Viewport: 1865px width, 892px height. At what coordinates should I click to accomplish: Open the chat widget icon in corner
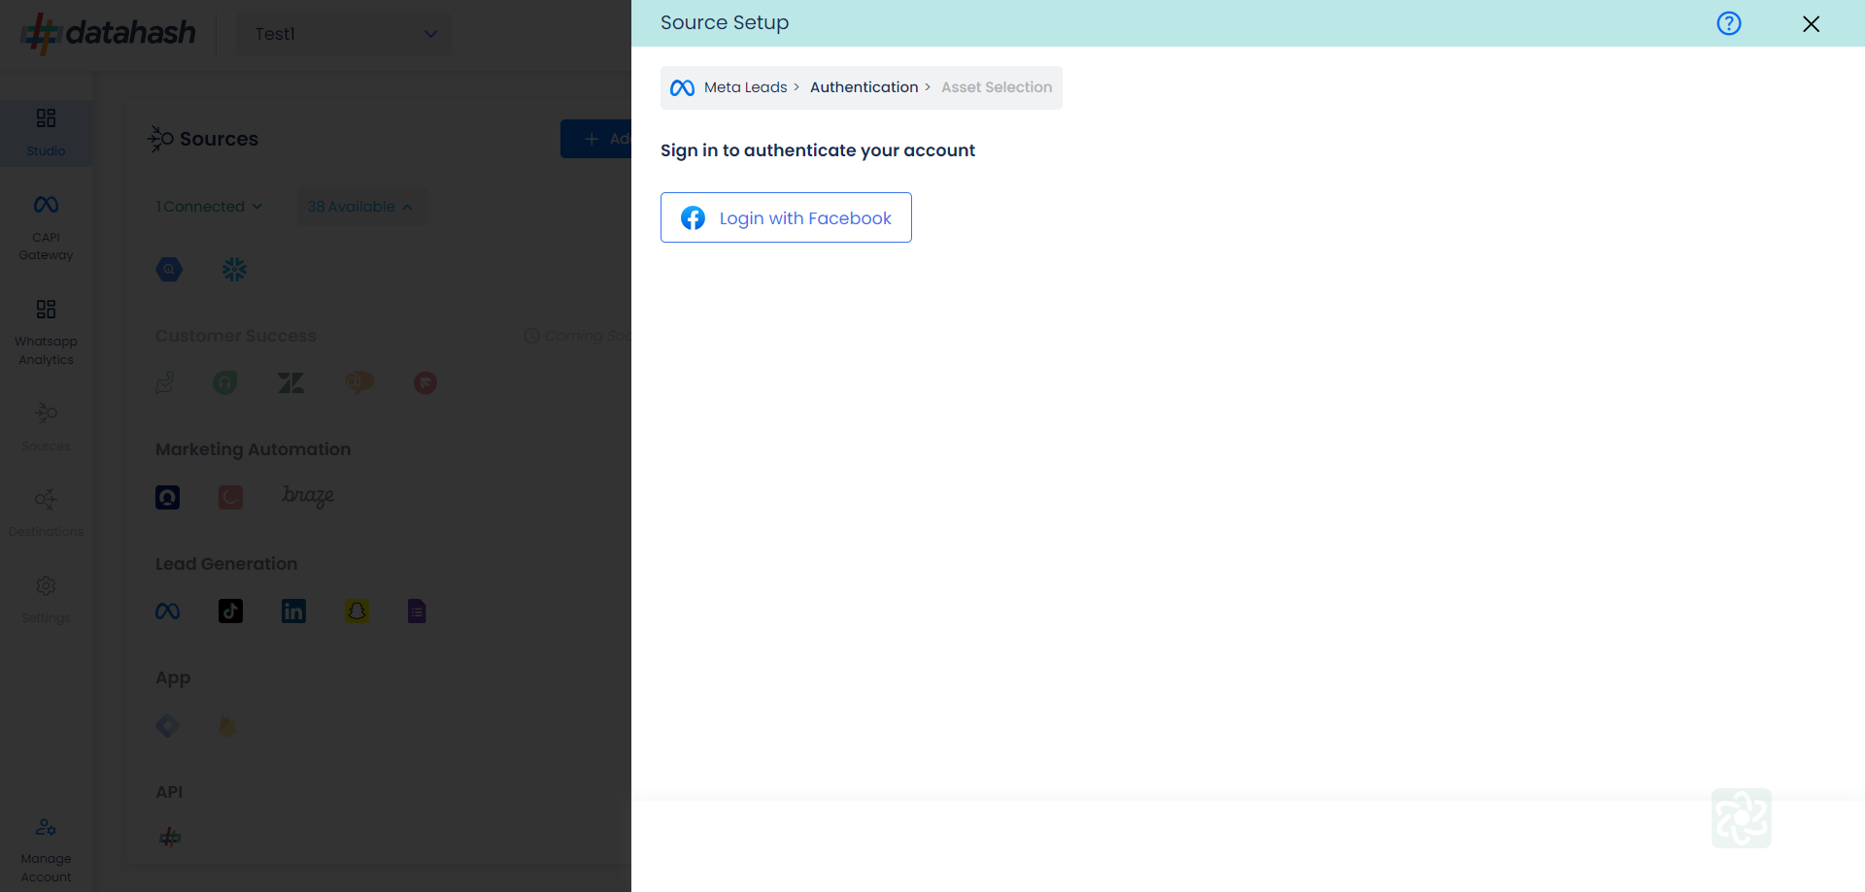point(1742,818)
